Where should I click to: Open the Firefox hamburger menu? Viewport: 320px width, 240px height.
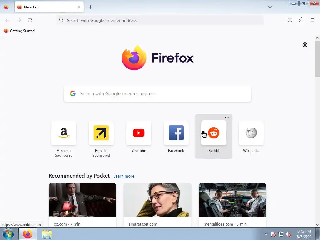(312, 20)
